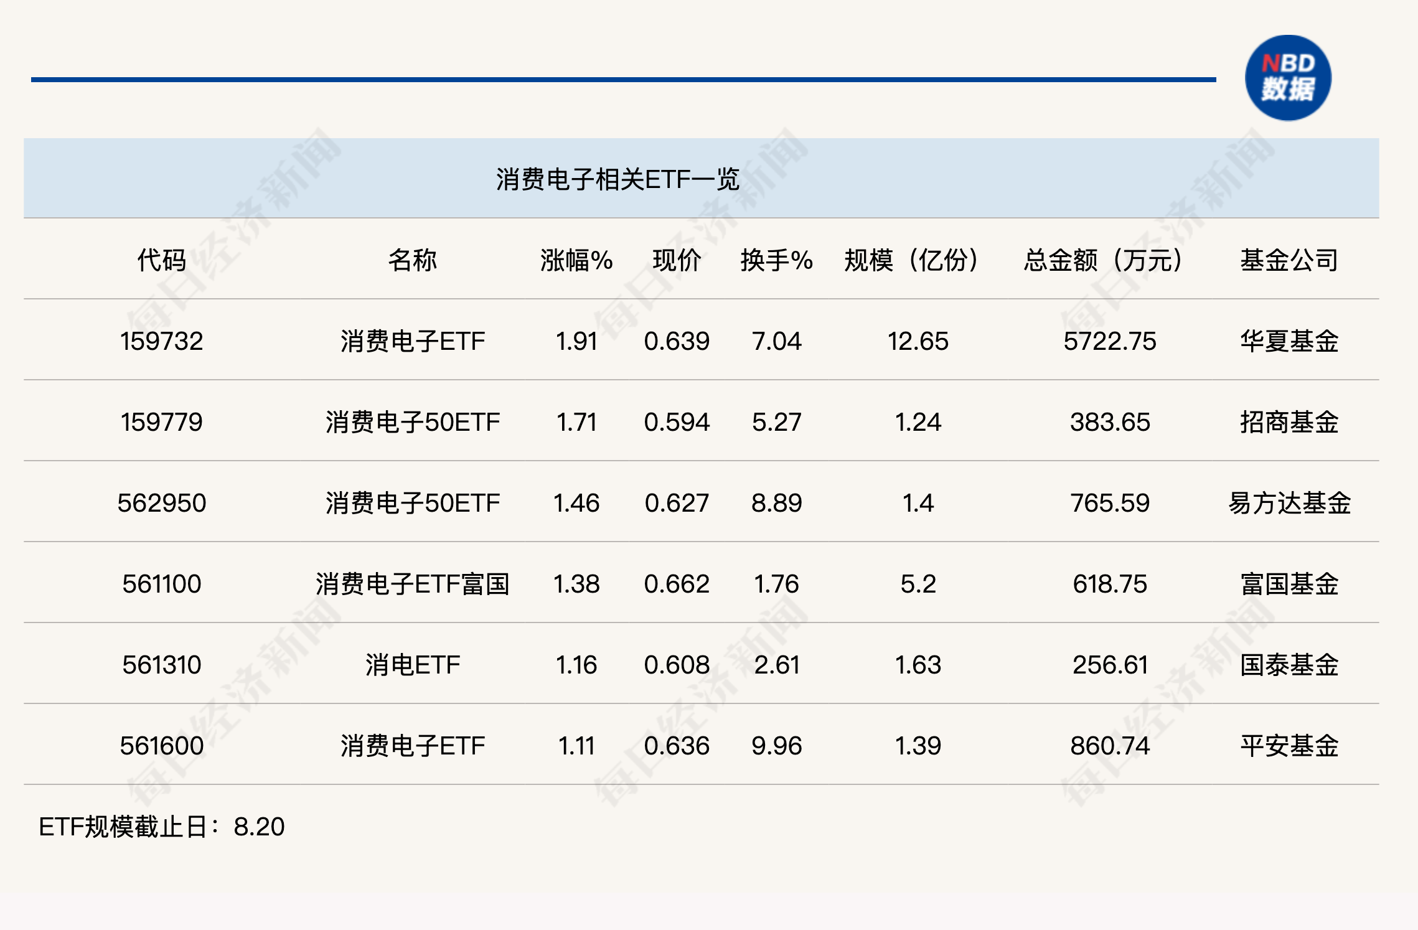Select total amount 256.61
The width and height of the screenshot is (1418, 930).
coord(1110,665)
